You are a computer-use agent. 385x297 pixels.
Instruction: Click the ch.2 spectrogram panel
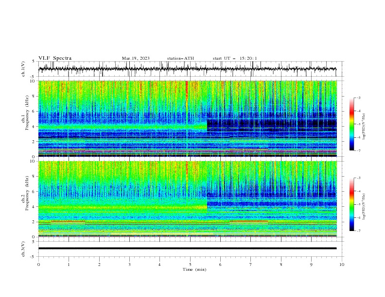[x=187, y=199]
